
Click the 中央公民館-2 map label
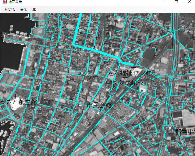tap(125, 83)
